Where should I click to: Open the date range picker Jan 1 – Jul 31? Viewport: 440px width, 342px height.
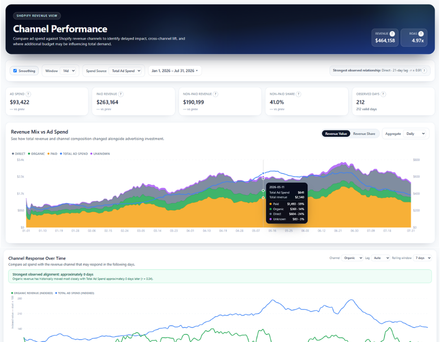pos(175,71)
